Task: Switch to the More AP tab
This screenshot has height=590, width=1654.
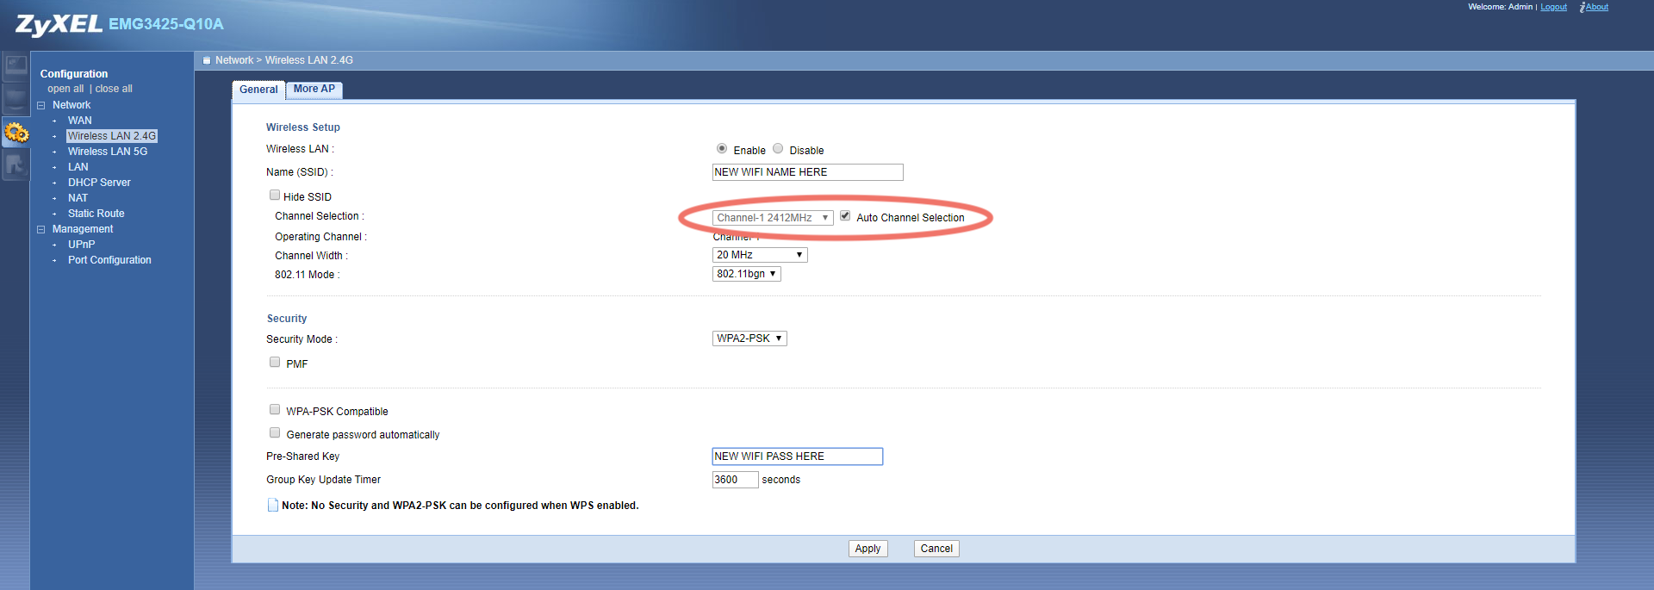Action: [x=314, y=89]
